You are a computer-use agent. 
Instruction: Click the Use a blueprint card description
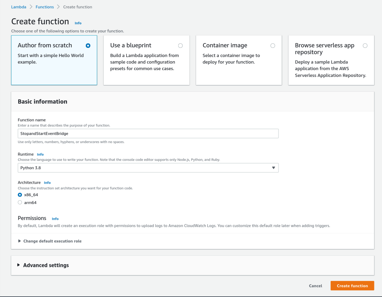(x=145, y=62)
